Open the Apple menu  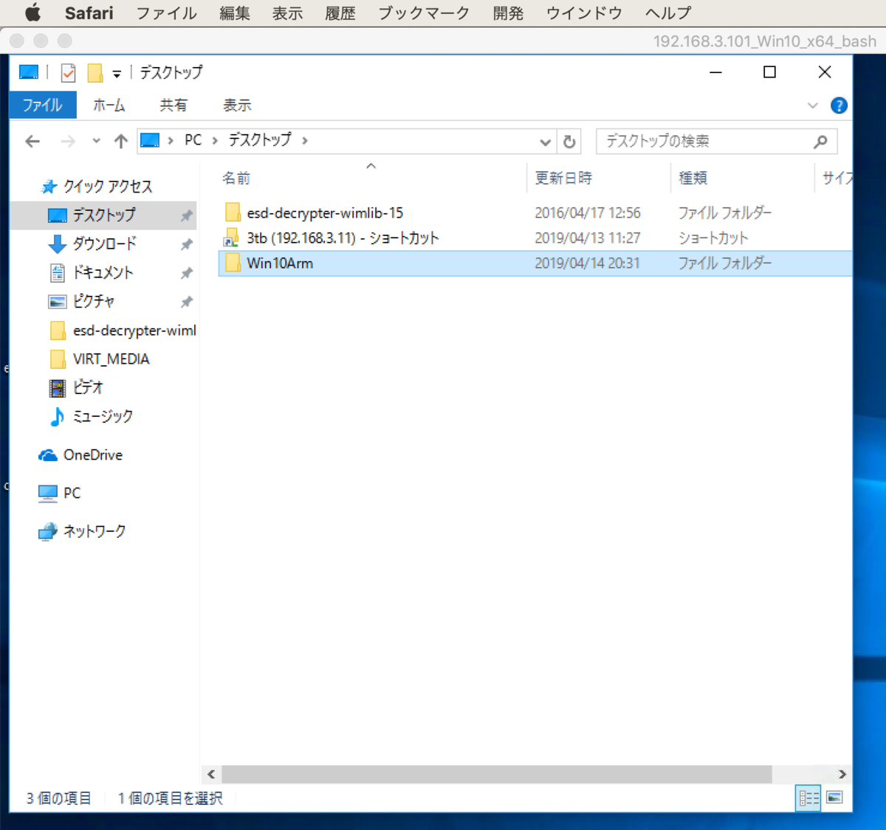[33, 13]
